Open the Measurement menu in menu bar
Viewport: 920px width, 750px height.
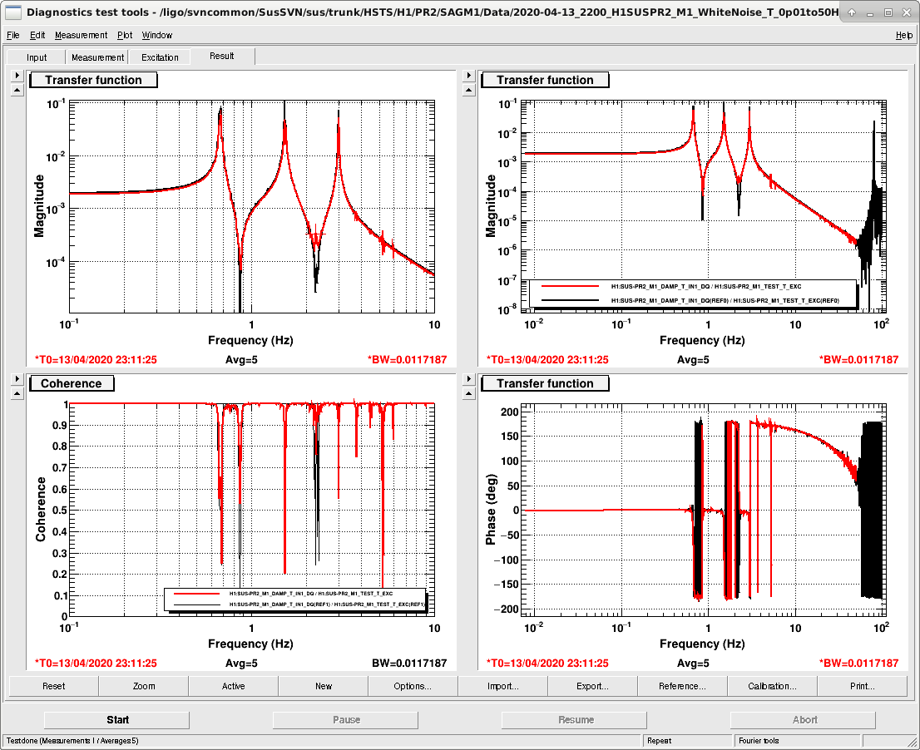coord(81,35)
